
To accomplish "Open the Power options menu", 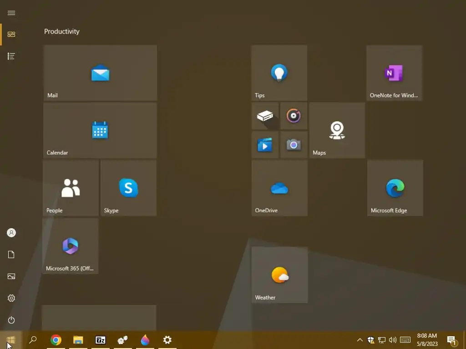I will (x=11, y=320).
